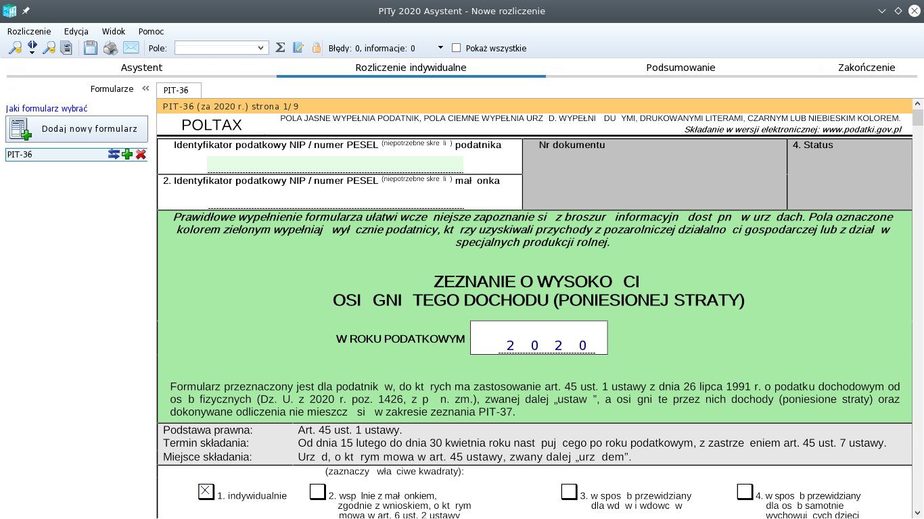
Task: Click the printer icon in toolbar
Action: (x=110, y=48)
